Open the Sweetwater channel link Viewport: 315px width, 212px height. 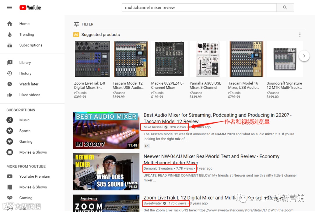coord(153,203)
